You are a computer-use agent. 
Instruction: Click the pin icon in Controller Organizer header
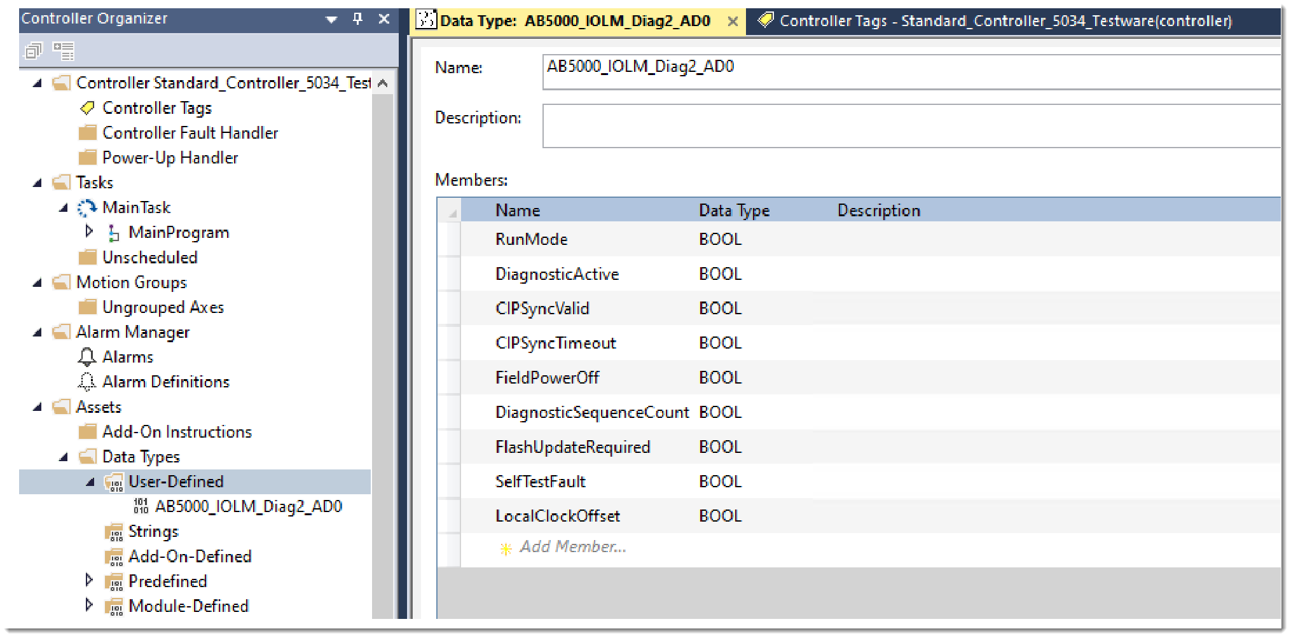click(357, 19)
